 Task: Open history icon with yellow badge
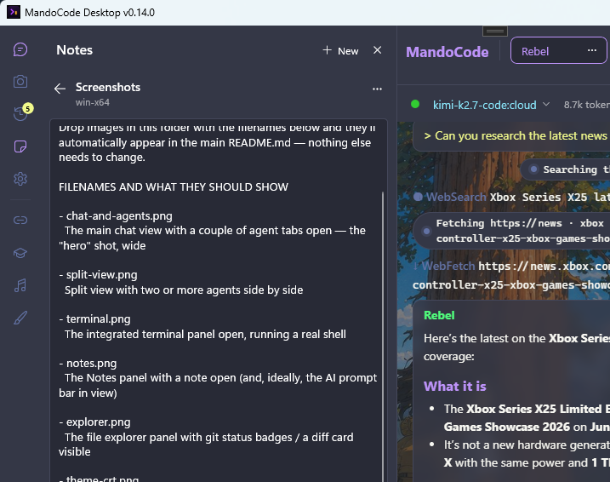[20, 113]
